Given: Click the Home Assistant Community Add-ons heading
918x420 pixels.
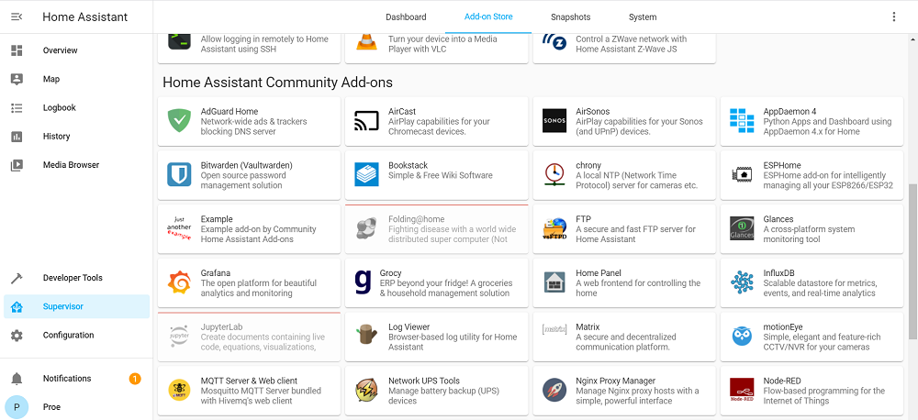Looking at the screenshot, I should tap(277, 82).
